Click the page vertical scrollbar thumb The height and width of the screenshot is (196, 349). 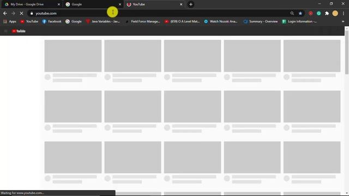tap(347, 52)
